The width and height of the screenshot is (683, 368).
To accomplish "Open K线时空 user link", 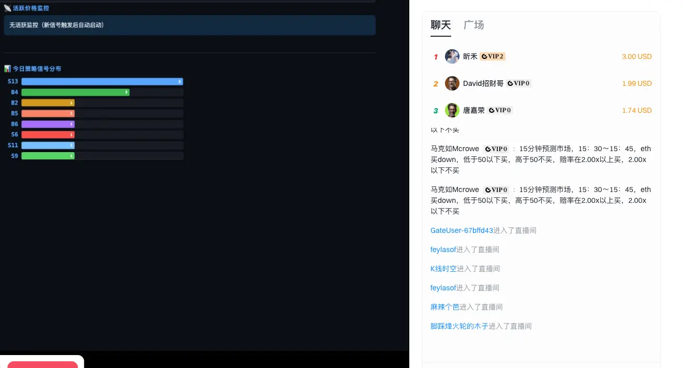I will point(443,269).
